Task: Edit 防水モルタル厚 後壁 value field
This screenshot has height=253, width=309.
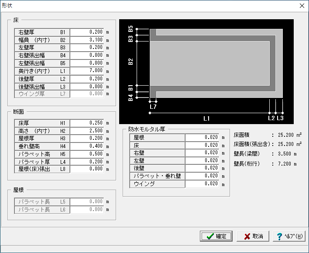Action: pyautogui.click(x=202, y=168)
